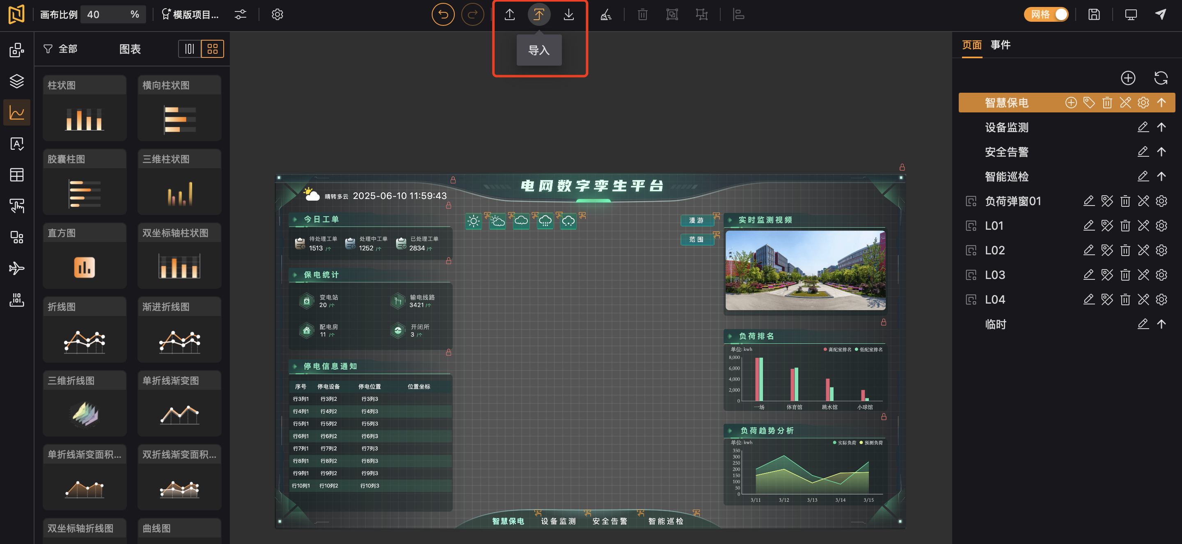This screenshot has width=1182, height=544.
Task: Move 设备监测 page up with arrow
Action: [x=1161, y=127]
